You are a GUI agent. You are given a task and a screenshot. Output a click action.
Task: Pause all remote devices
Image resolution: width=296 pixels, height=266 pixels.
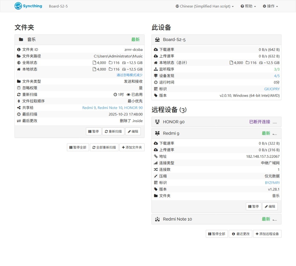coord(217,234)
